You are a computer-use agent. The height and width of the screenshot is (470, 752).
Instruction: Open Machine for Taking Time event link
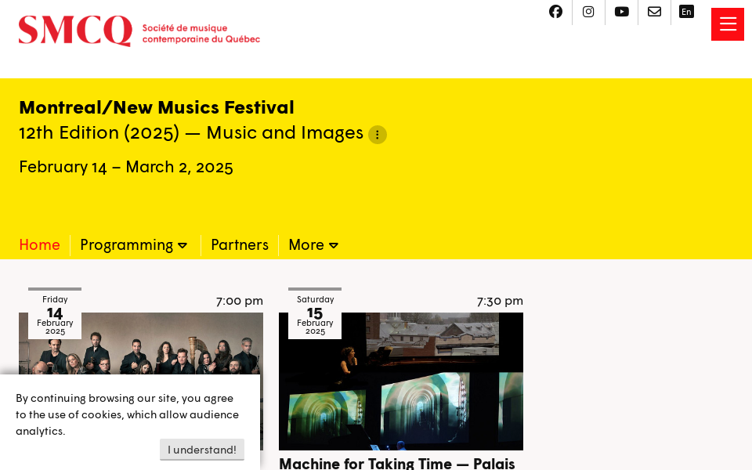pyautogui.click(x=396, y=462)
